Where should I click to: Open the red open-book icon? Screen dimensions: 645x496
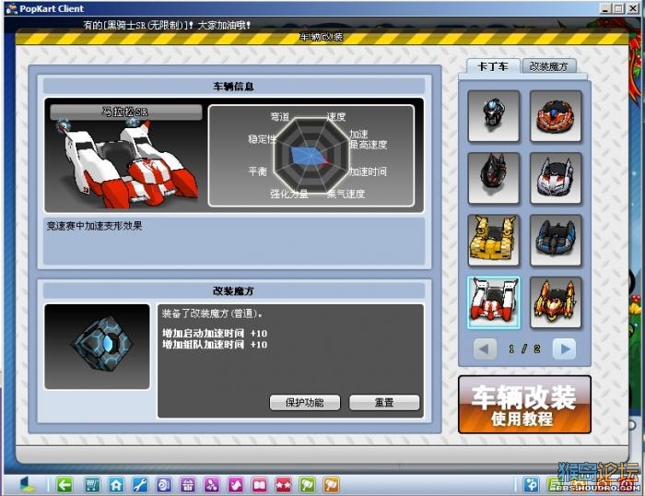click(x=259, y=485)
